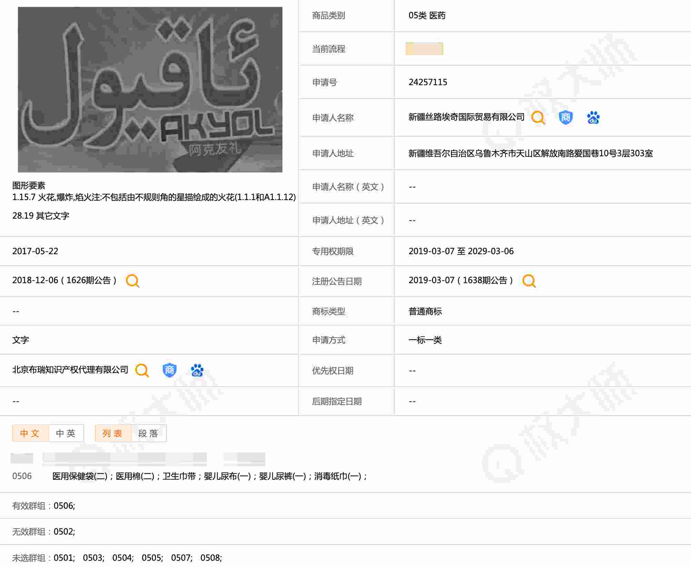This screenshot has width=691, height=567.
Task: Click application number 24257115
Action: click(428, 82)
